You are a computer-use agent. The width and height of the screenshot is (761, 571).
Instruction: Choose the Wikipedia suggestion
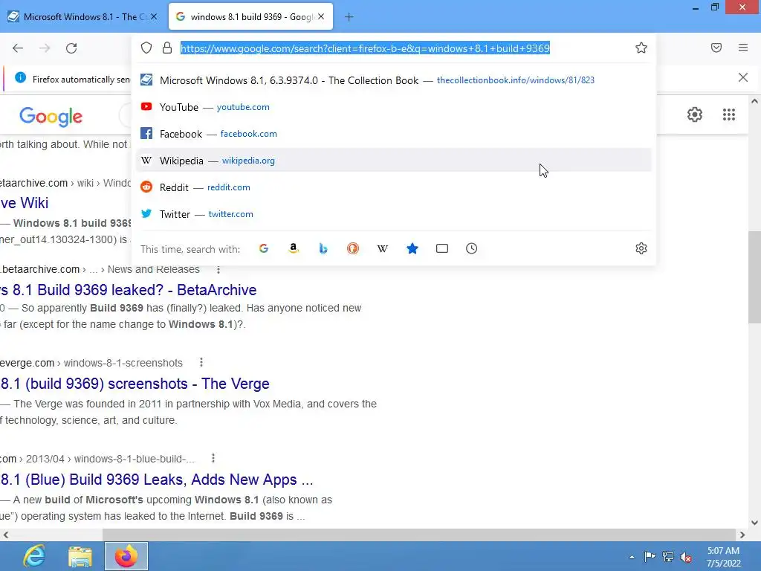tap(394, 161)
